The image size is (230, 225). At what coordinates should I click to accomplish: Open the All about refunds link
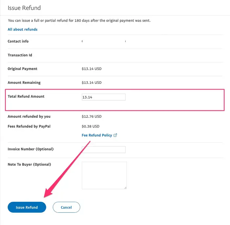click(x=22, y=29)
